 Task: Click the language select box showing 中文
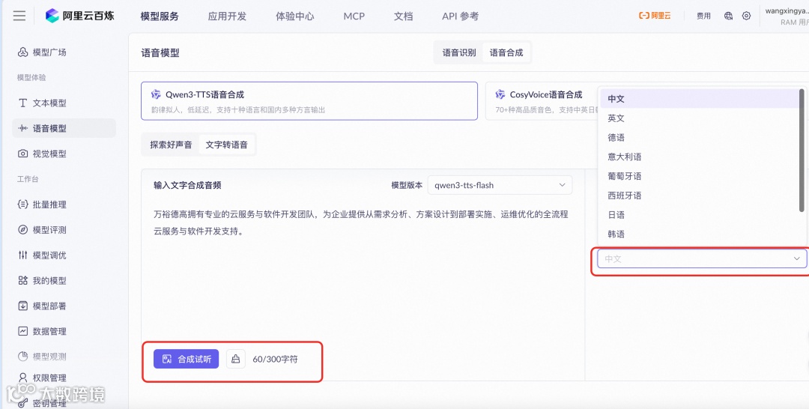[x=702, y=258]
